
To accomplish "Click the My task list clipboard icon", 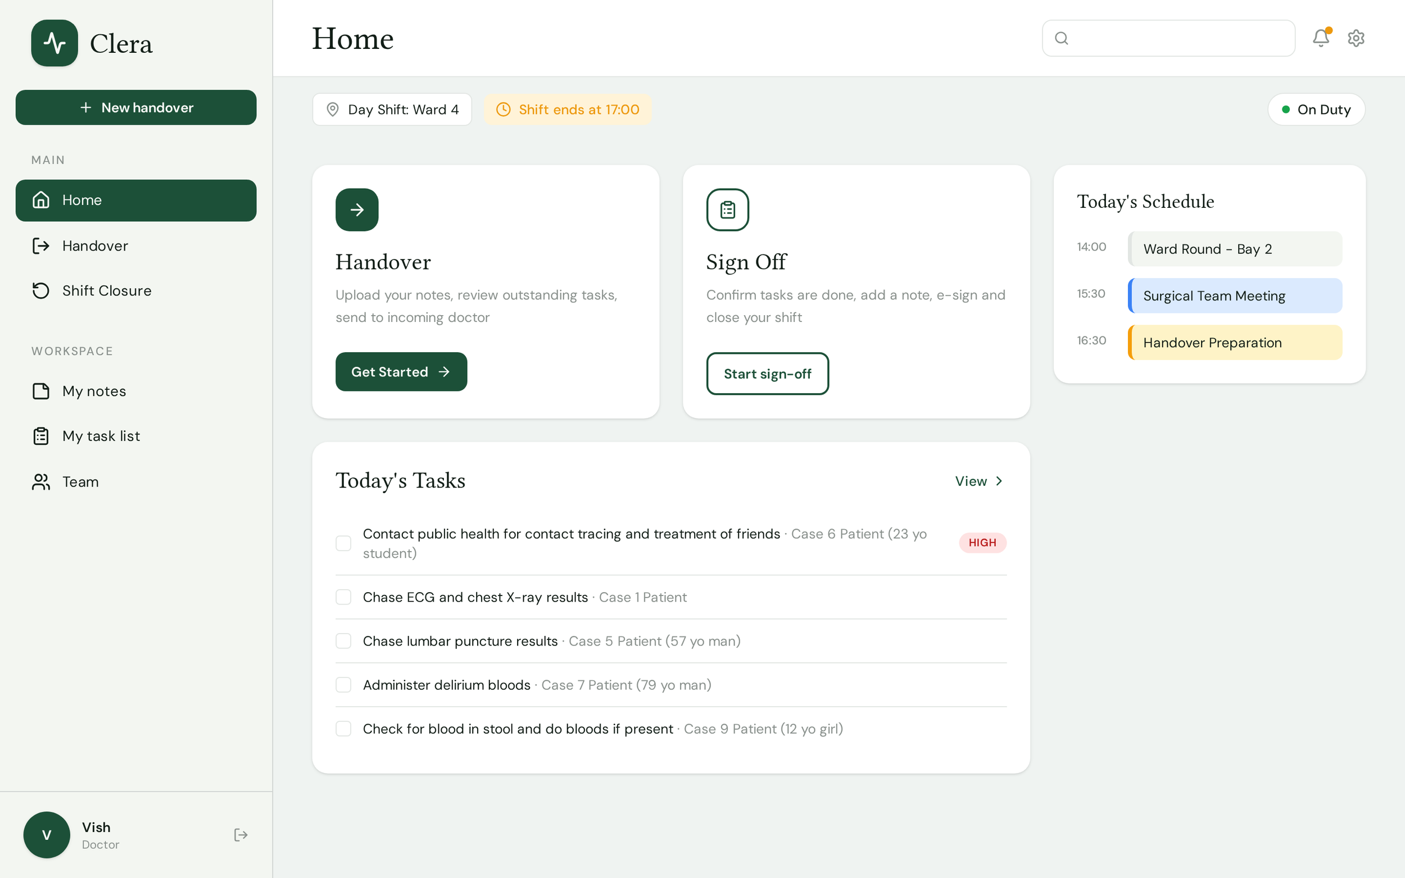I will click(40, 435).
